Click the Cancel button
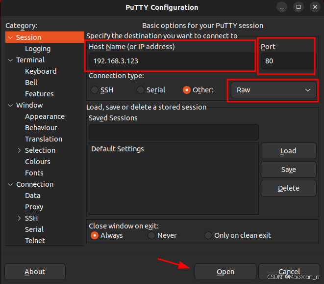The image size is (324, 284). (289, 272)
